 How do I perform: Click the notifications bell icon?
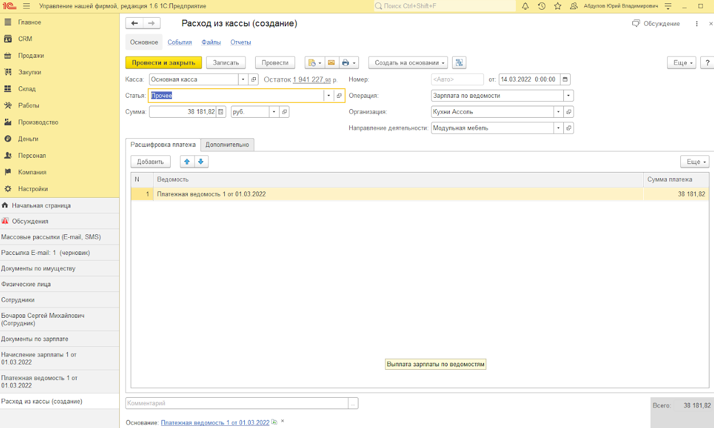coord(525,6)
